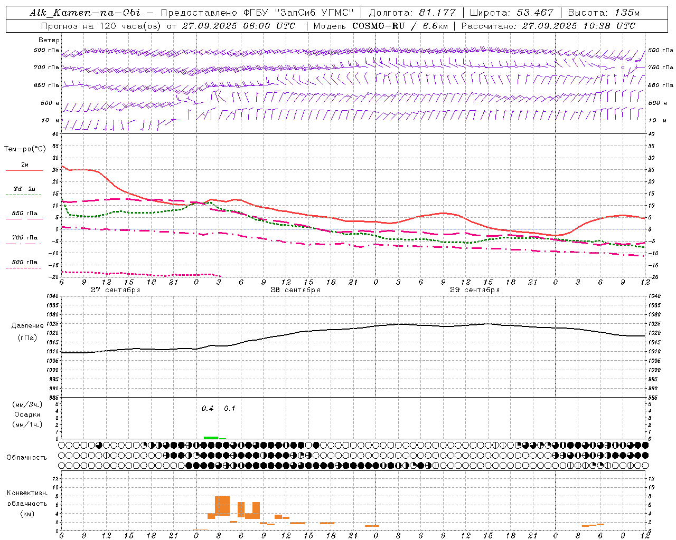Click the (мм/3ч.) precipitation unit label
676x540 pixels.
[27, 404]
